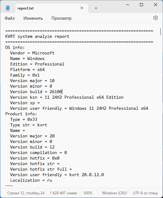Click the 'kvrt 20.0.12.0' version line
This screenshot has width=163, height=198.
(x=57, y=175)
